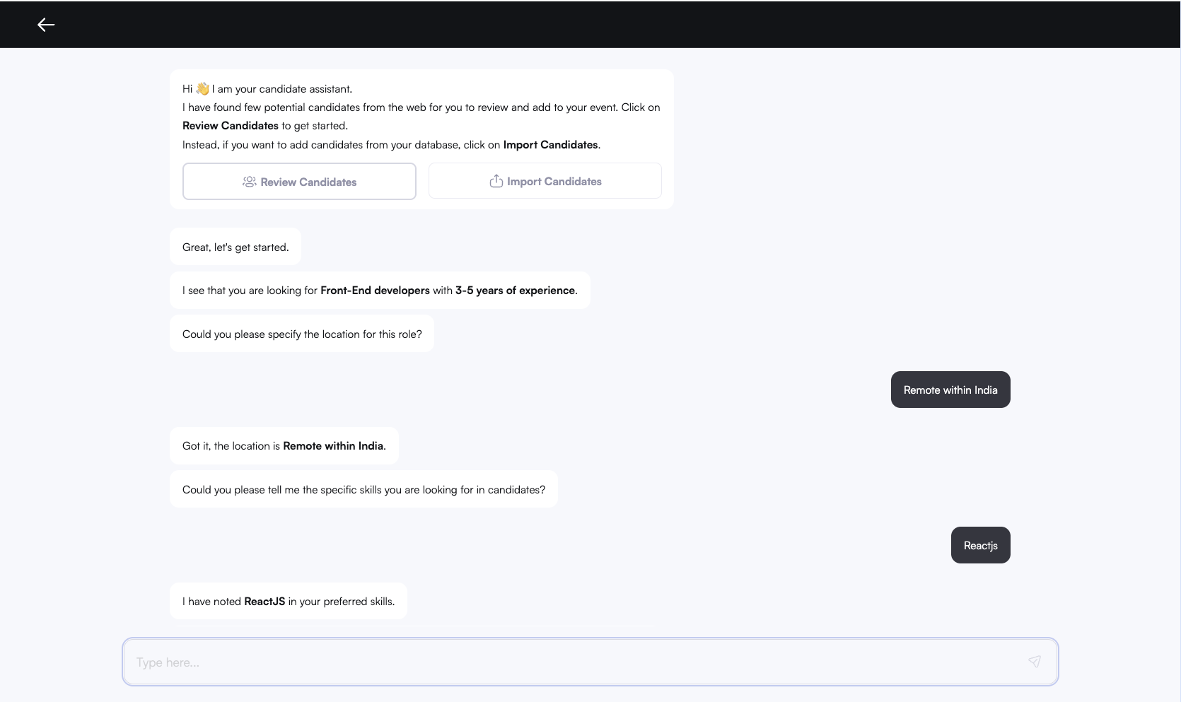Go back using the left arrow
Screen dimensions: 1181x702
click(x=46, y=25)
